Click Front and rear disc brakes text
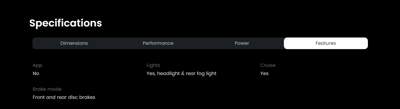The image size is (400, 109). click(64, 97)
